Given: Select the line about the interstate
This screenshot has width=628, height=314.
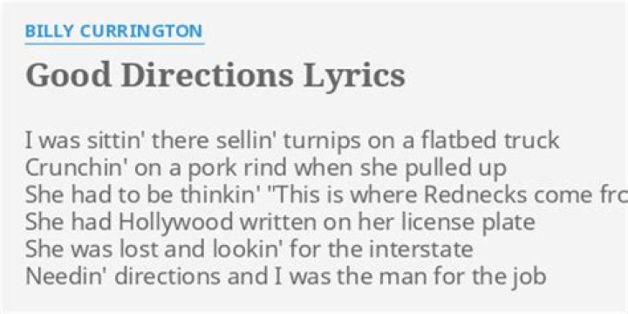Looking at the screenshot, I should (249, 249).
